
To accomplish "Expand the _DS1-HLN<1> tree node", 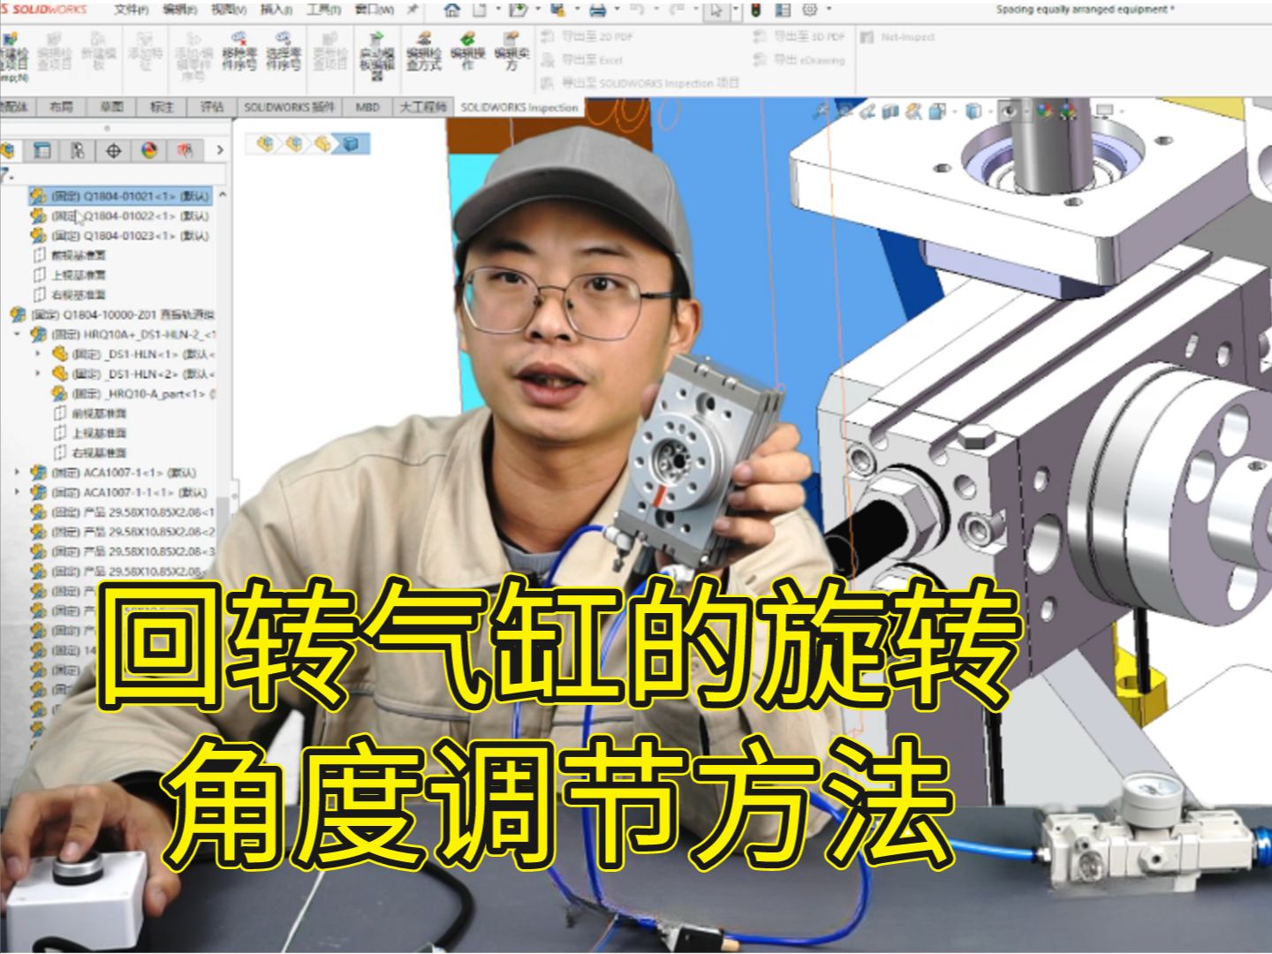I will pos(38,353).
